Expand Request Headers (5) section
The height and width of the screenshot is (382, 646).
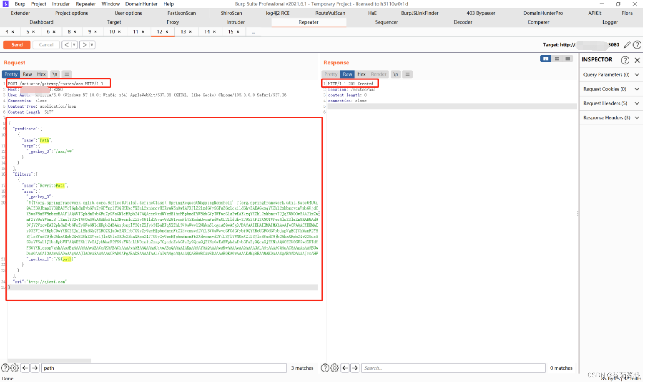611,103
